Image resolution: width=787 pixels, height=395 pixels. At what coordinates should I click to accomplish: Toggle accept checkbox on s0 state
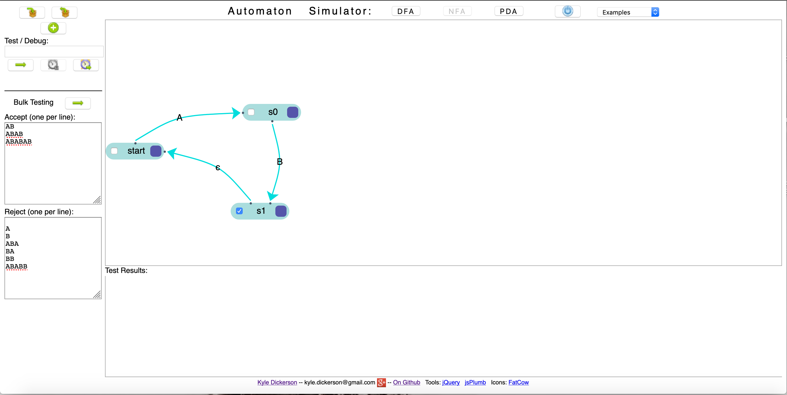coord(251,112)
